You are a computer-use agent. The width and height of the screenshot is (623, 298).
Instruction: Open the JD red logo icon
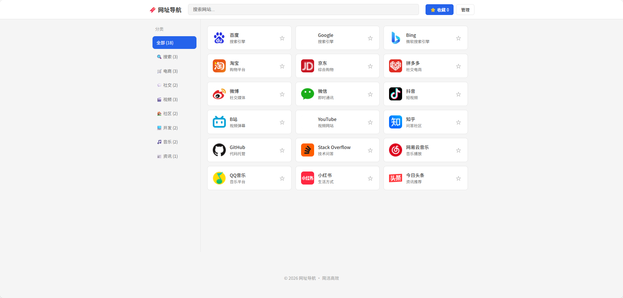(x=308, y=66)
